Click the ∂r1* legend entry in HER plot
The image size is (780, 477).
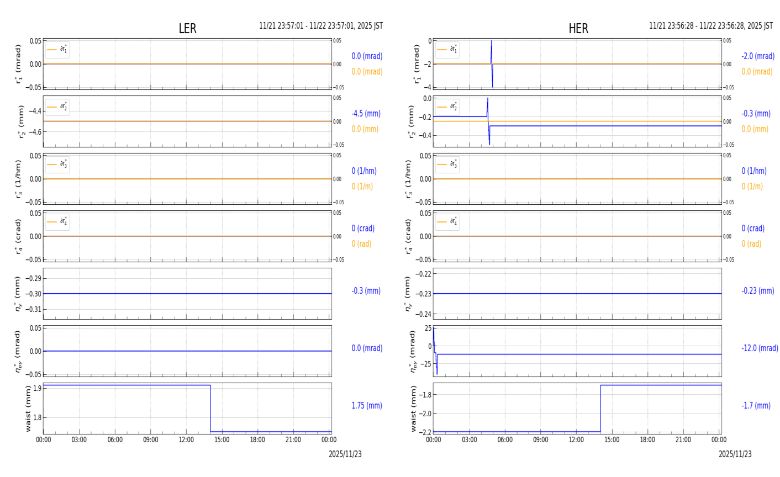447,50
